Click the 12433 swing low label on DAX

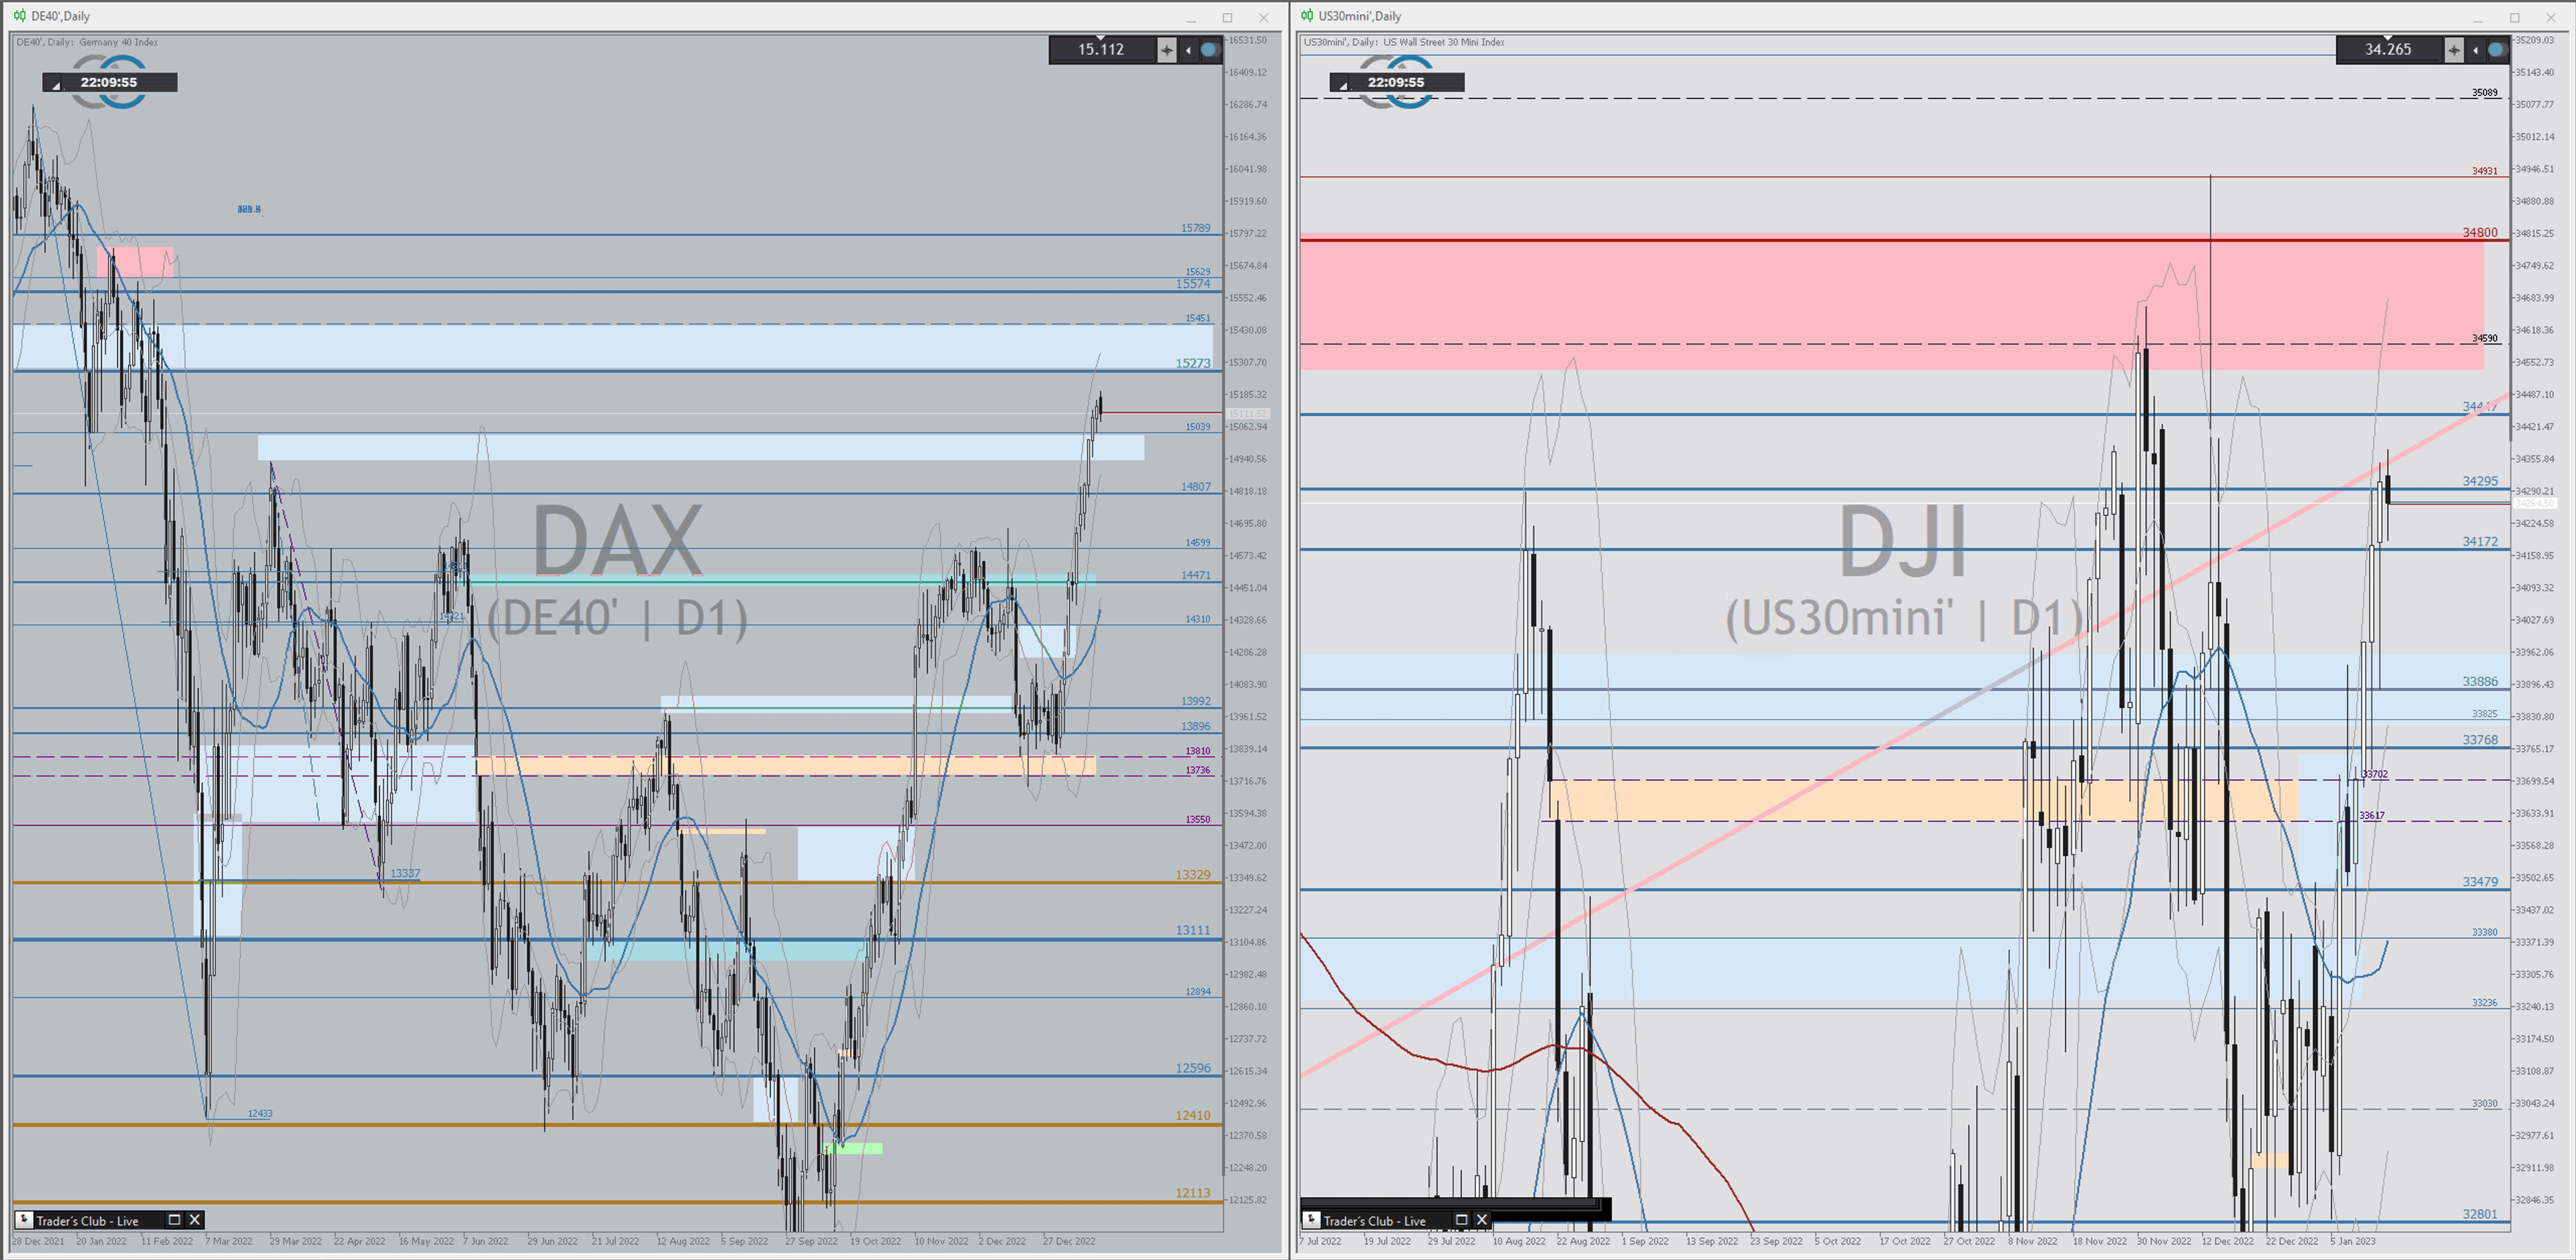pyautogui.click(x=260, y=1113)
